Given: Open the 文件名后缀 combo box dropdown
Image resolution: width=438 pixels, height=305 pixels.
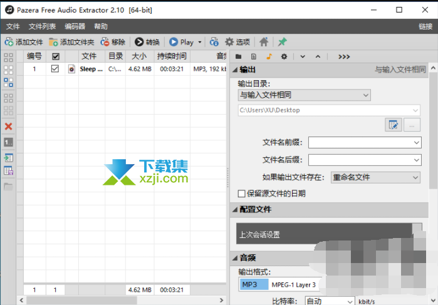Looking at the screenshot, I should pos(416,160).
